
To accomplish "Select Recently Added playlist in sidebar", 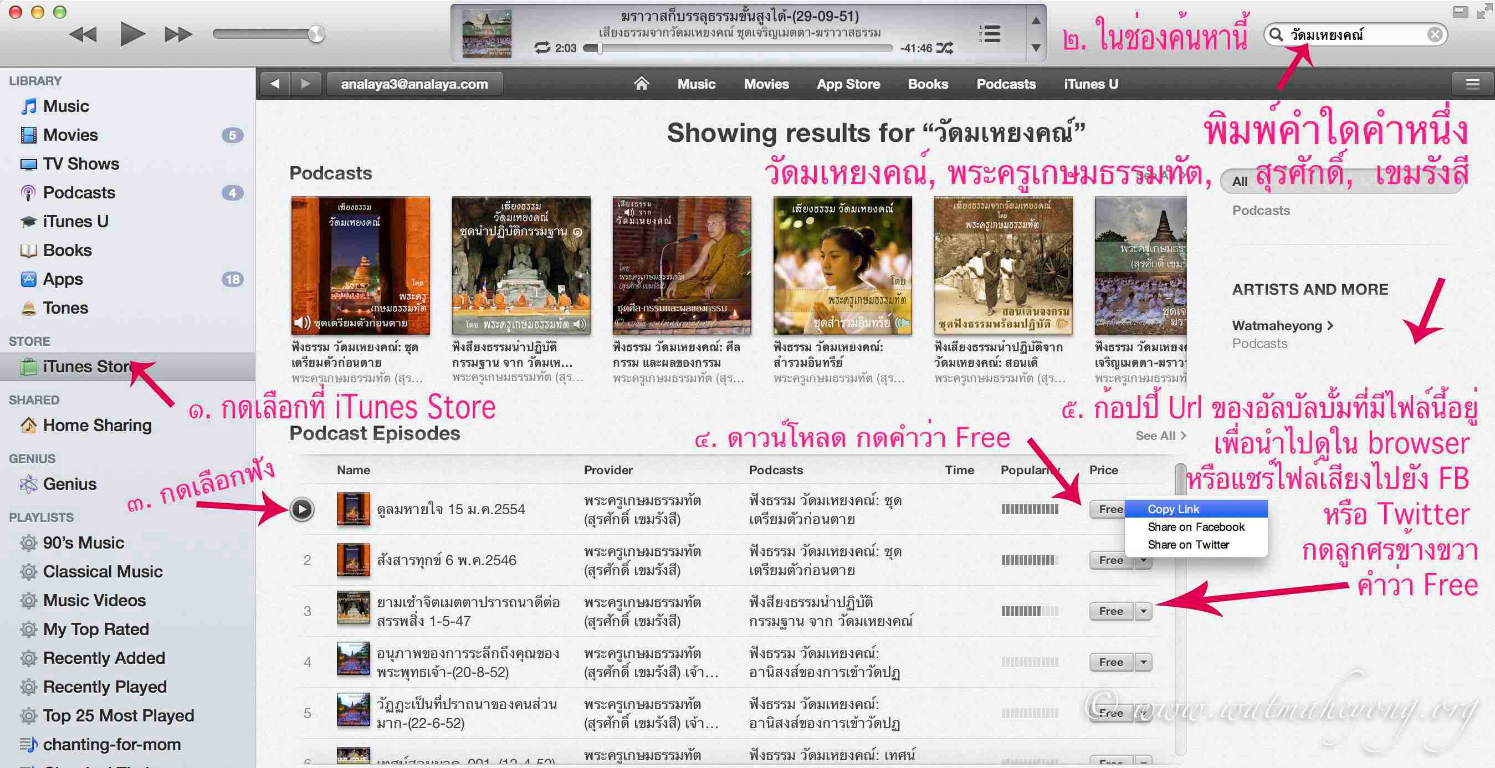I will [104, 658].
